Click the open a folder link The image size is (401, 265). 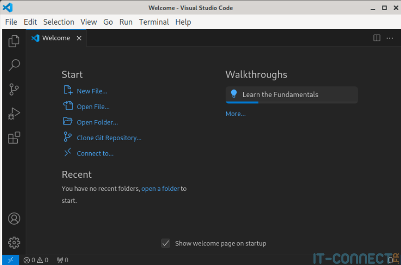(160, 188)
